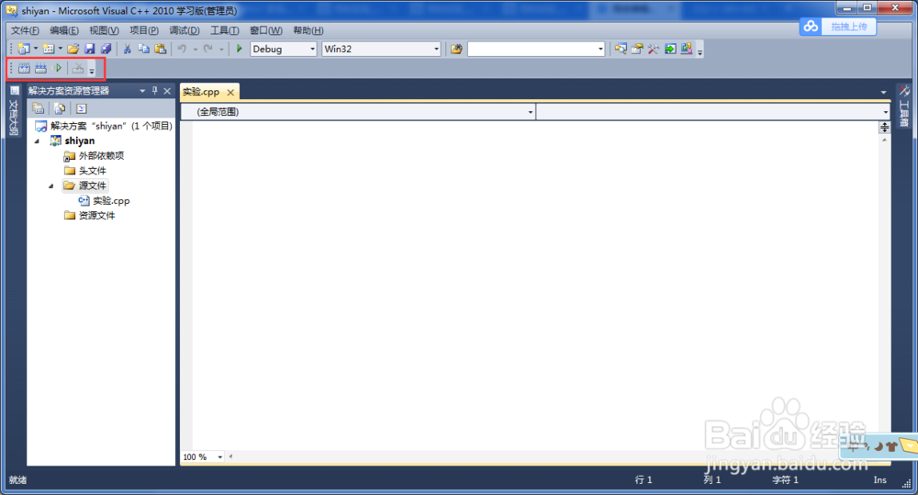Click the Cancel Build icon

pos(78,68)
